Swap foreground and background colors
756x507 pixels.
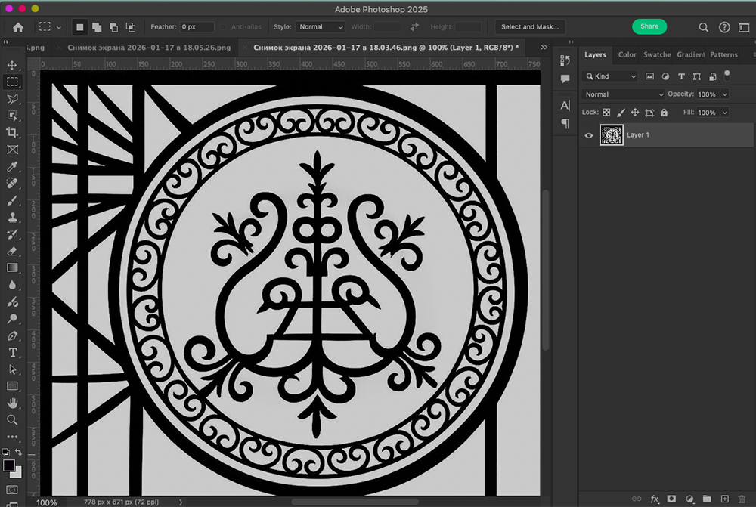[x=18, y=452]
